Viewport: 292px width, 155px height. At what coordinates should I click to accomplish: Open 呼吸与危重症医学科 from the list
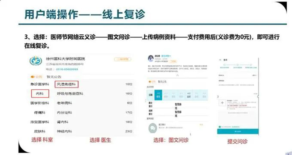[x=70, y=94]
